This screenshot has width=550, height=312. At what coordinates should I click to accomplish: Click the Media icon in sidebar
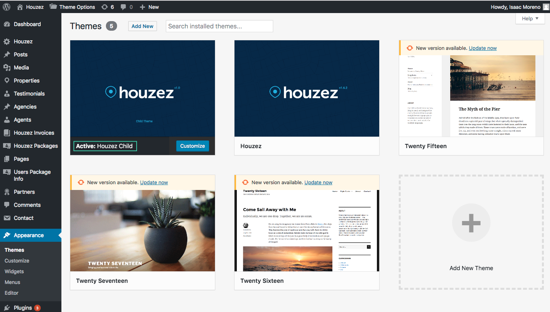point(7,68)
